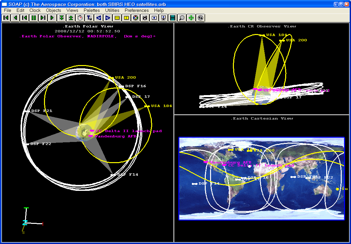Click the step forward one frame button
Viewport: 351px width, 244px height.
click(43, 18)
